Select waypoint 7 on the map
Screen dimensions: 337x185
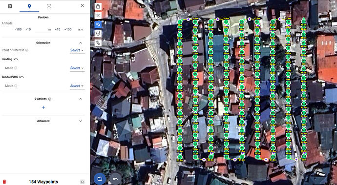(180, 113)
